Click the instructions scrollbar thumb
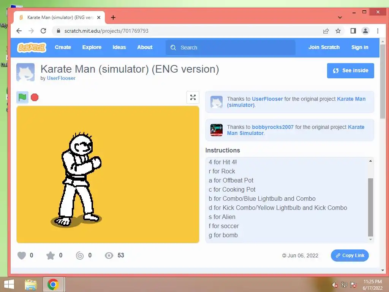Viewport: 389px width, 292px height. tap(370, 207)
